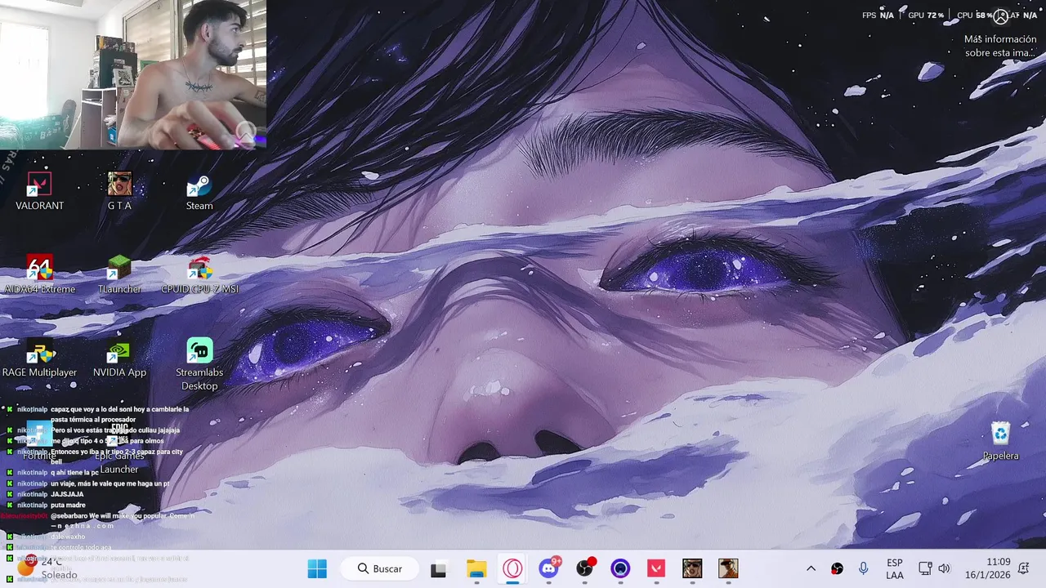The image size is (1046, 588).
Task: Open the NVIDIA App shortcut
Action: 119,358
